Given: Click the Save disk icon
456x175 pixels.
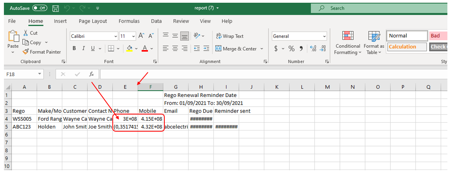Looking at the screenshot, I should (56, 9).
